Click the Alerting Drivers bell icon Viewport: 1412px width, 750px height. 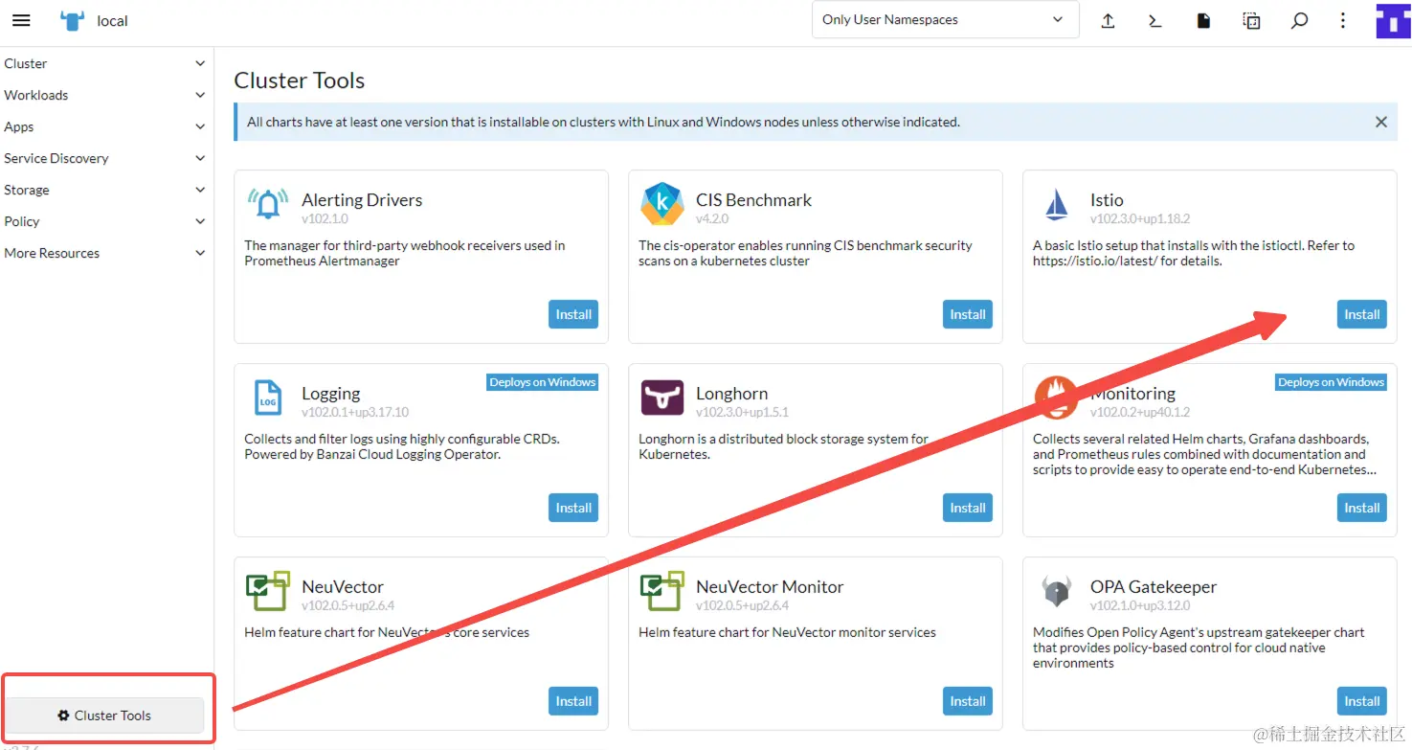(268, 204)
